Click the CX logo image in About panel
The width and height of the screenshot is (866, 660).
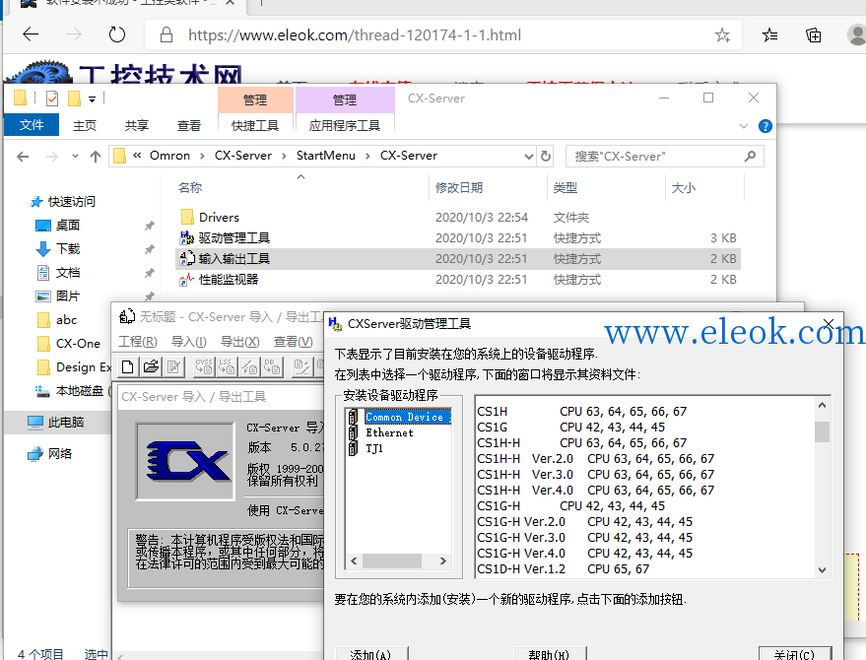pyautogui.click(x=185, y=462)
